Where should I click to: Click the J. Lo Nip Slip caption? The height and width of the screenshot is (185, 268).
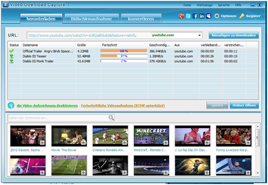[x=191, y=150]
